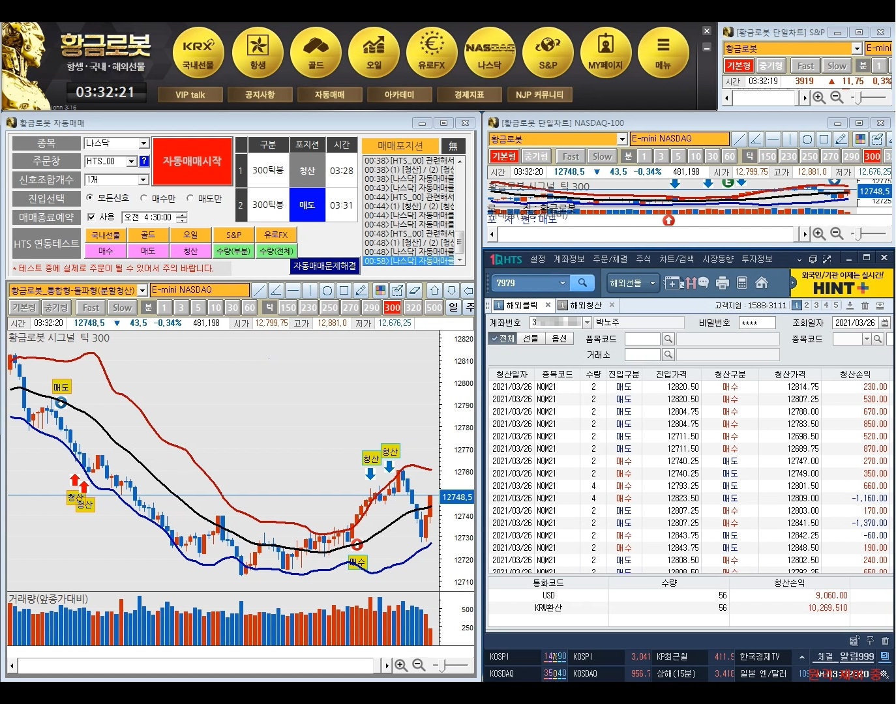Open the calculator icon in HTS toolbar
896x704 pixels.
tap(741, 283)
